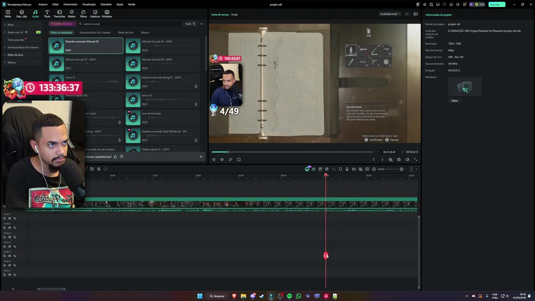Switch to the Fonte preview tab

point(234,15)
